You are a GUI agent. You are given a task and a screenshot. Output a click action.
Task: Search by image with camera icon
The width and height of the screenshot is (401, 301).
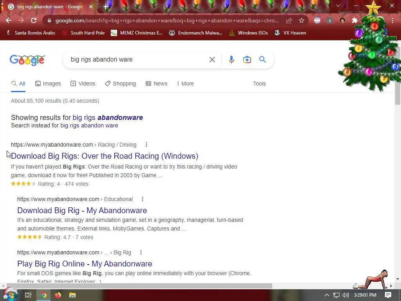click(247, 60)
